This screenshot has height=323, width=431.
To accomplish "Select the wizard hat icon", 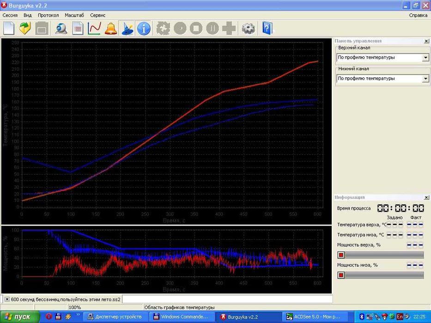I will pos(127,28).
